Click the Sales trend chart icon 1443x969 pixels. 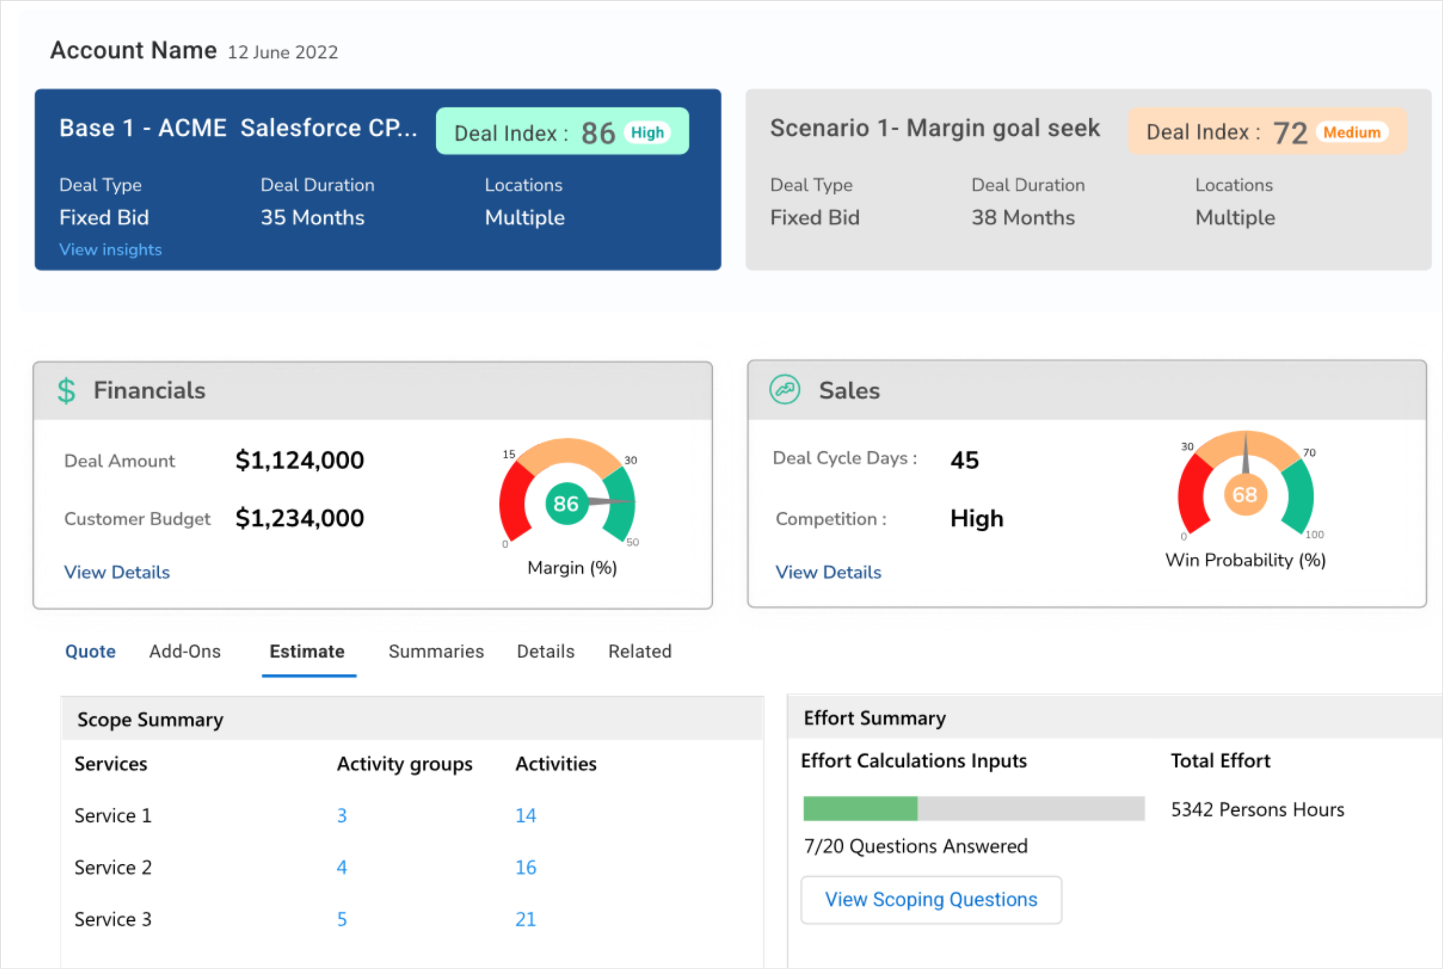tap(784, 390)
